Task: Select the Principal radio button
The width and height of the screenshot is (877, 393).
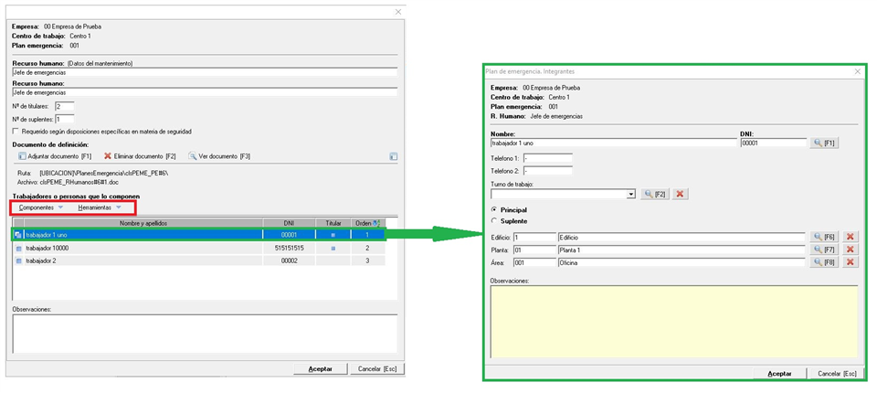Action: pyautogui.click(x=494, y=209)
